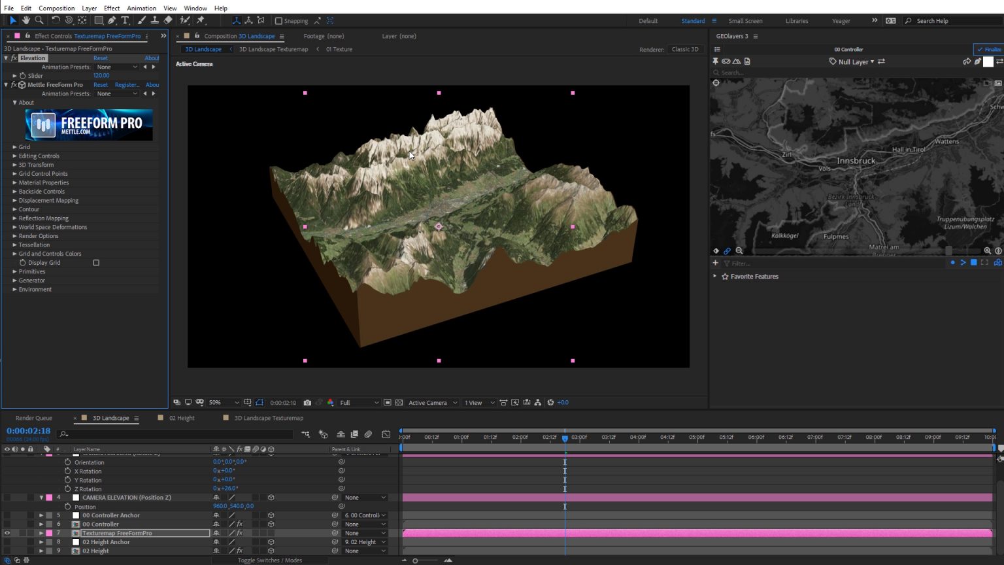
Task: Select the Horizontal Type tool
Action: coord(125,20)
